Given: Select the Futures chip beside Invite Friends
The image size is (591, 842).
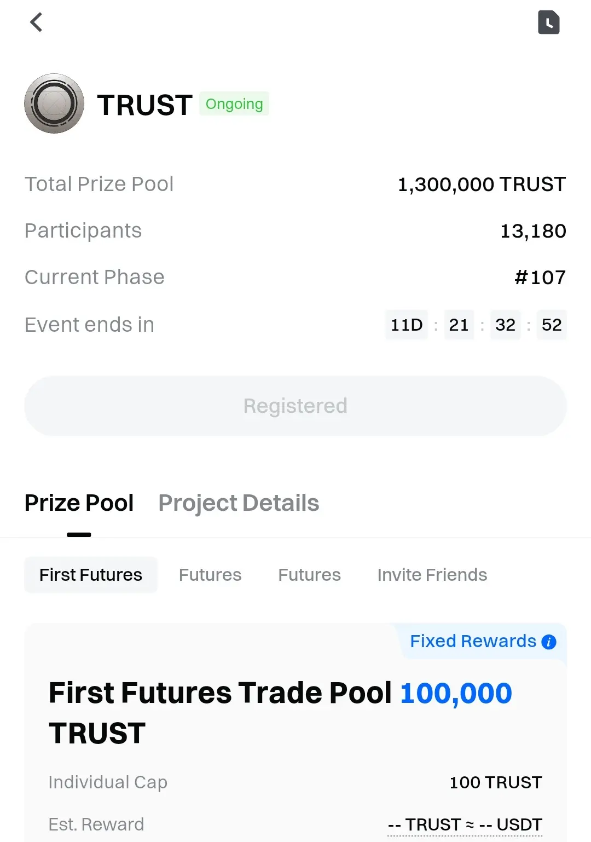Looking at the screenshot, I should 309,575.
